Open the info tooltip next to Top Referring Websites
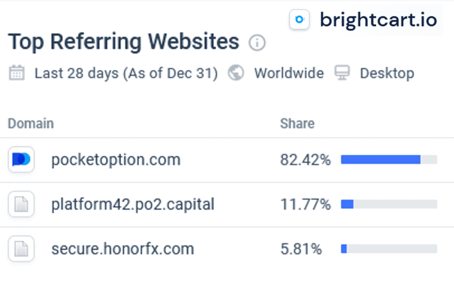Image resolution: width=454 pixels, height=290 pixels. click(257, 43)
